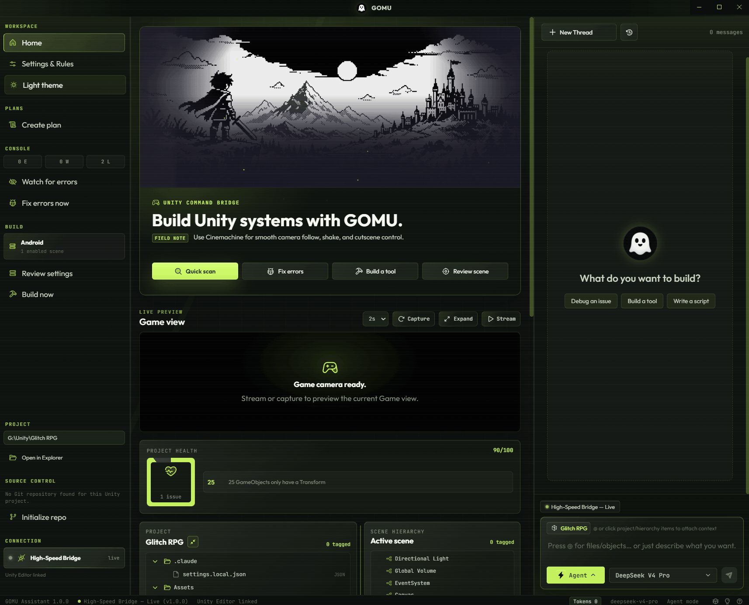The width and height of the screenshot is (749, 605).
Task: Click the Directional Light object icon
Action: pyautogui.click(x=389, y=559)
